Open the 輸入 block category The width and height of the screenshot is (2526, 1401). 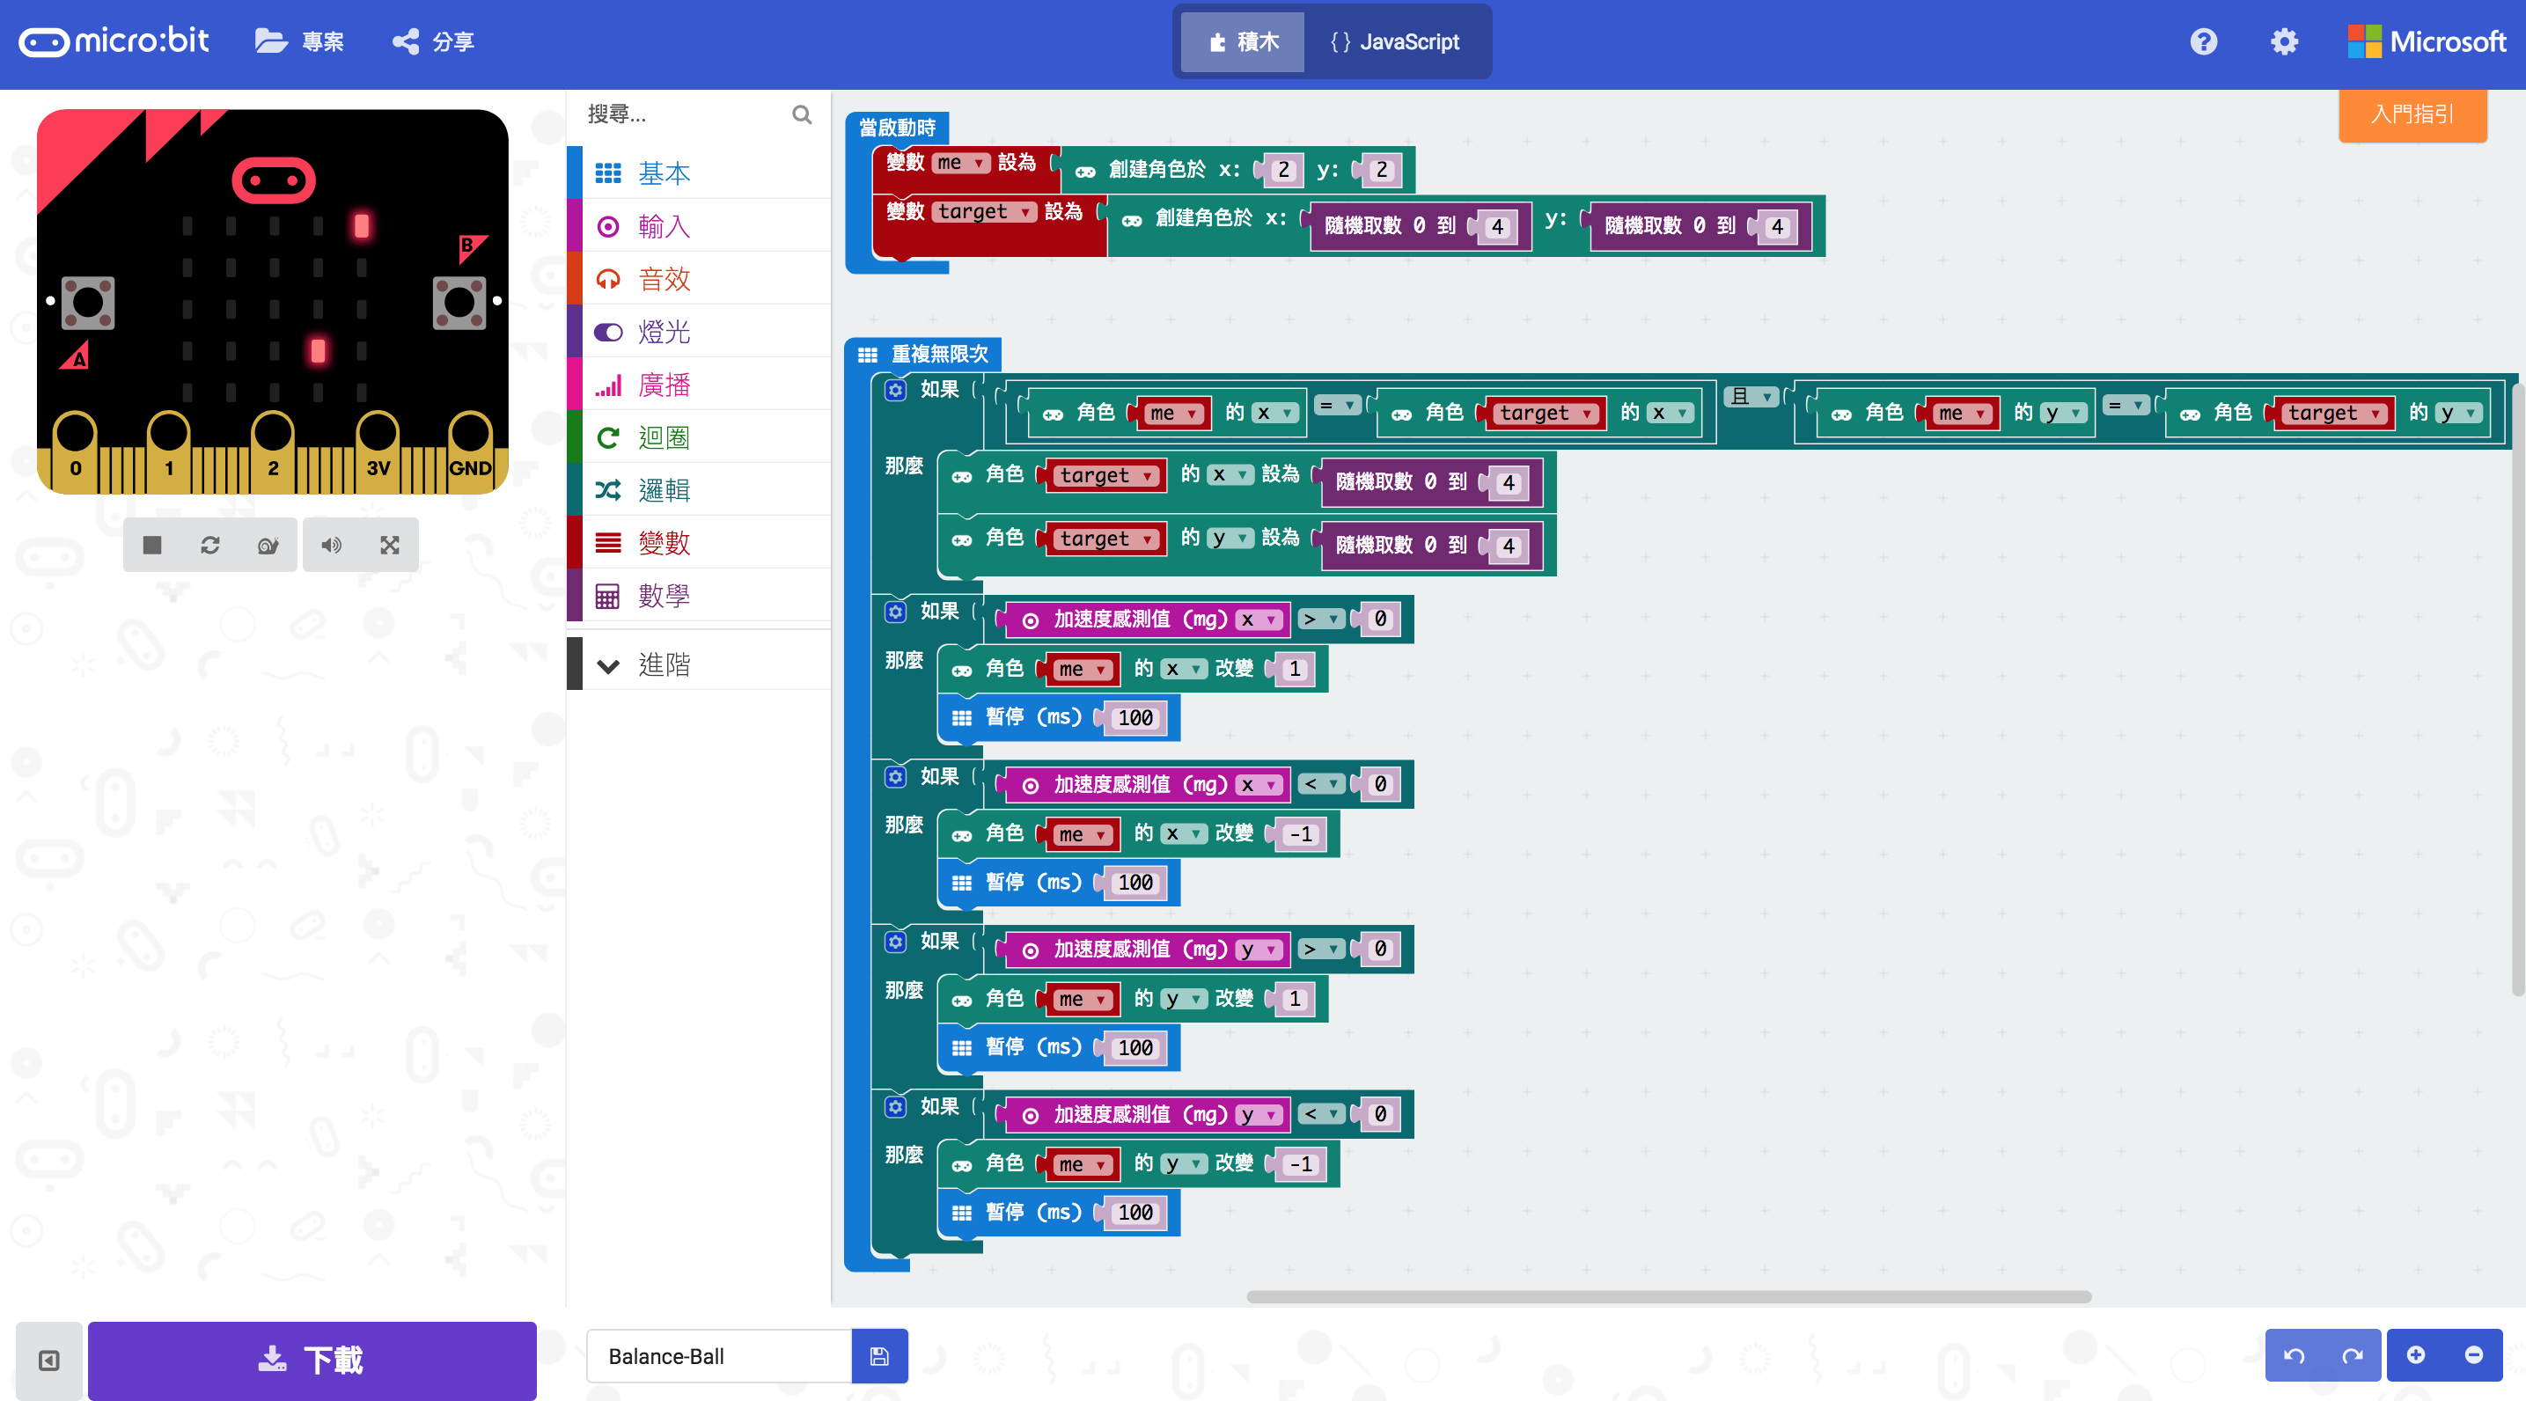699,226
